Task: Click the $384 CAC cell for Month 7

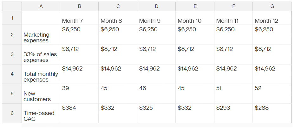Action: [x=79, y=113]
